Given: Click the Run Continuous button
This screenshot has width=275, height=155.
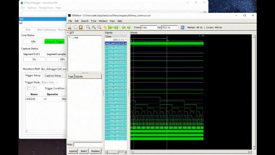Looking at the screenshot, I should 47,30.
